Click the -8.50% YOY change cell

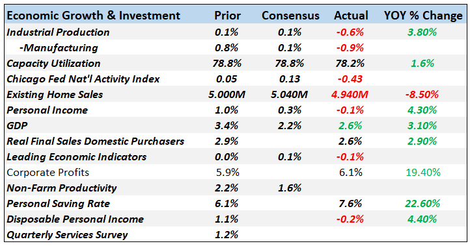tap(422, 95)
